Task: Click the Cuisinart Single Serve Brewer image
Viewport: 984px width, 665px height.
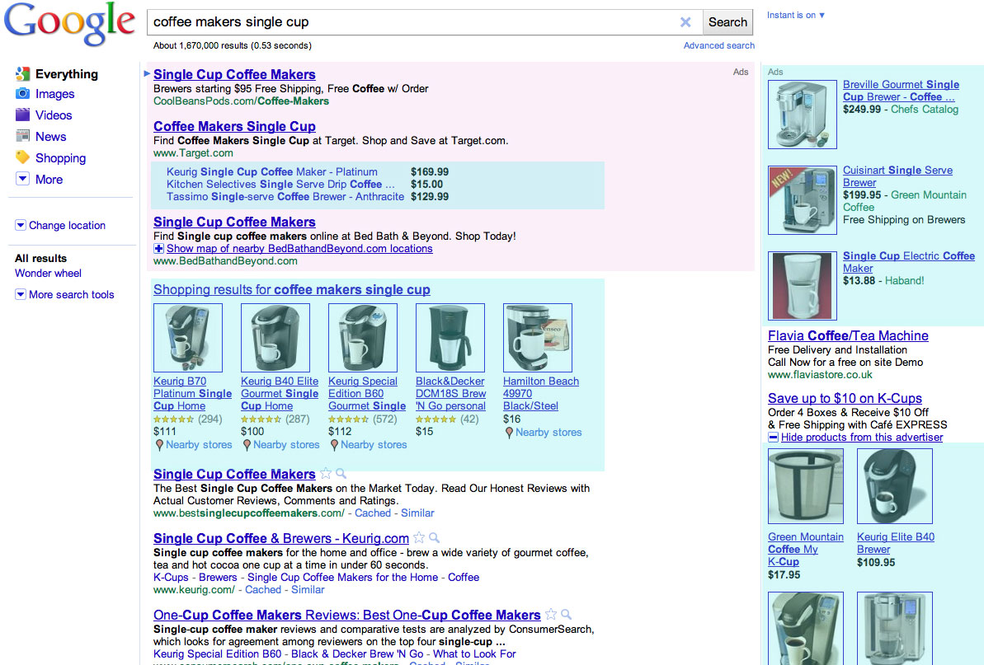Action: pos(802,200)
